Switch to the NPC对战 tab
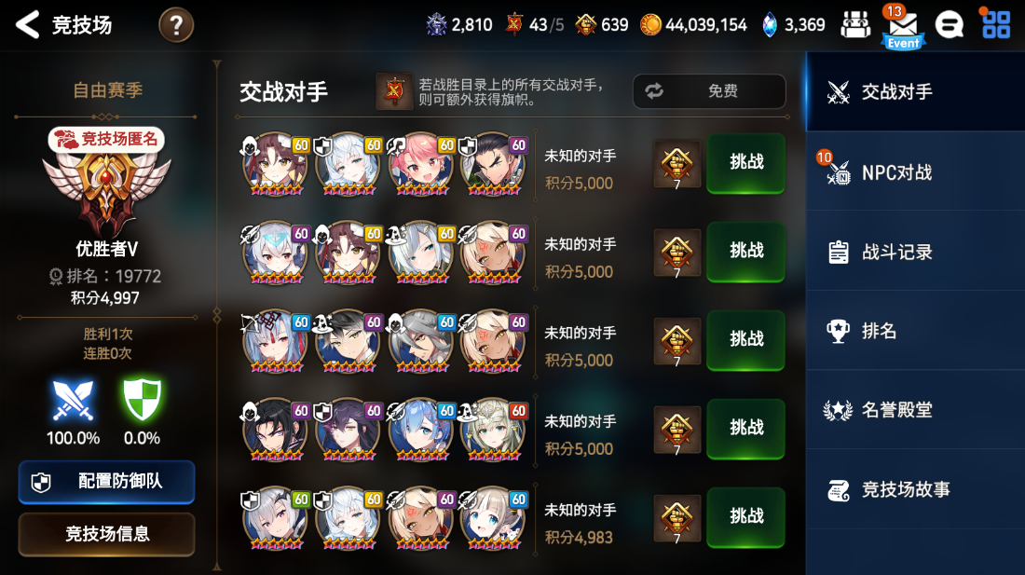This screenshot has width=1025, height=575. 915,172
